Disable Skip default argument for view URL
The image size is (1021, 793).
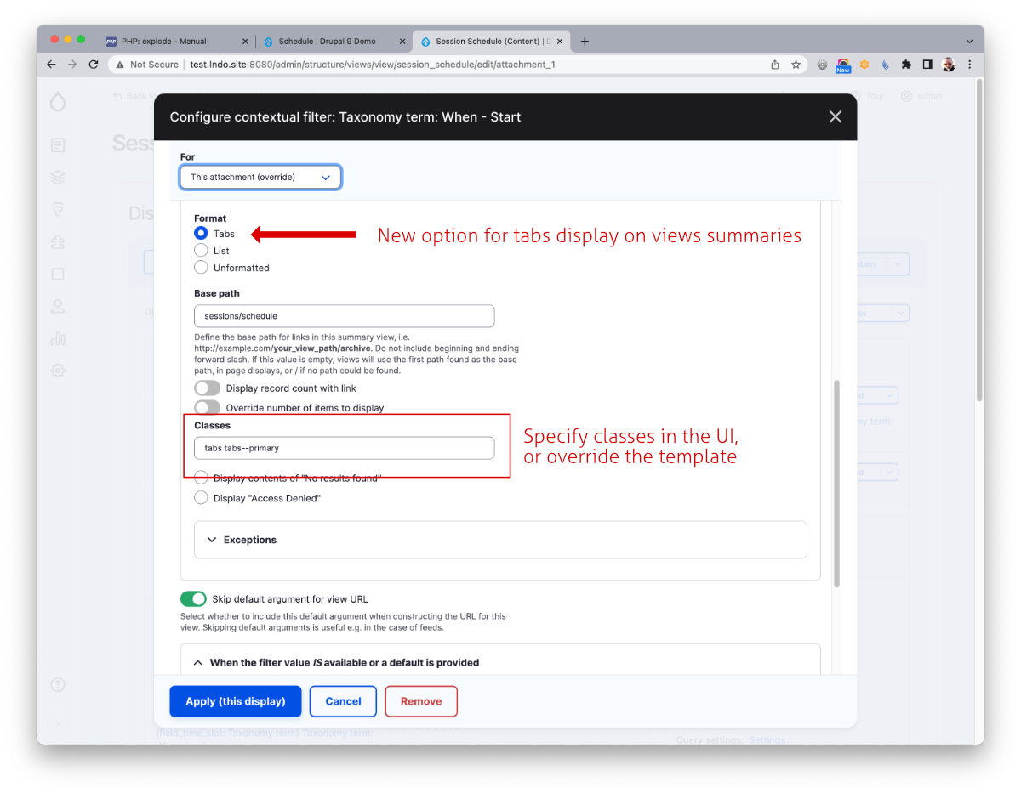tap(193, 598)
